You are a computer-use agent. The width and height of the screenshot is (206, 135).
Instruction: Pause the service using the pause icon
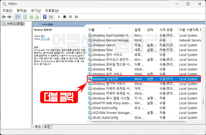(71, 17)
